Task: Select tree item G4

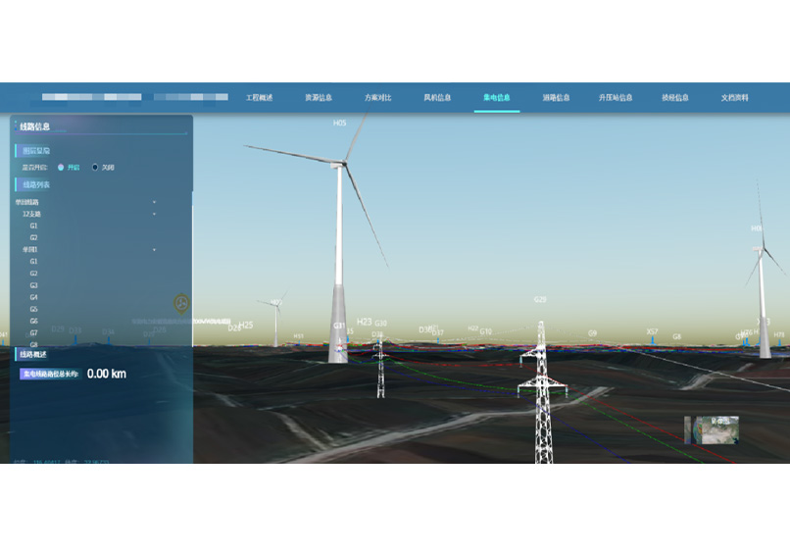Action: coord(33,297)
